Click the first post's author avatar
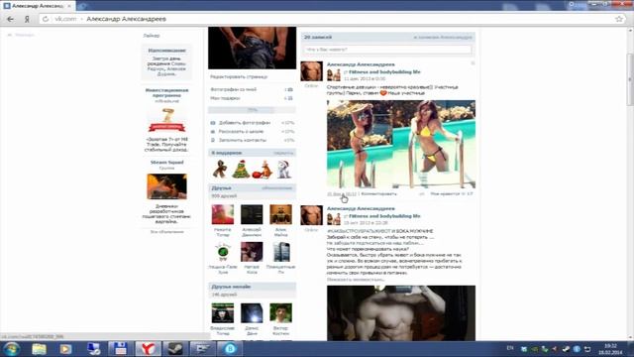 point(311,71)
